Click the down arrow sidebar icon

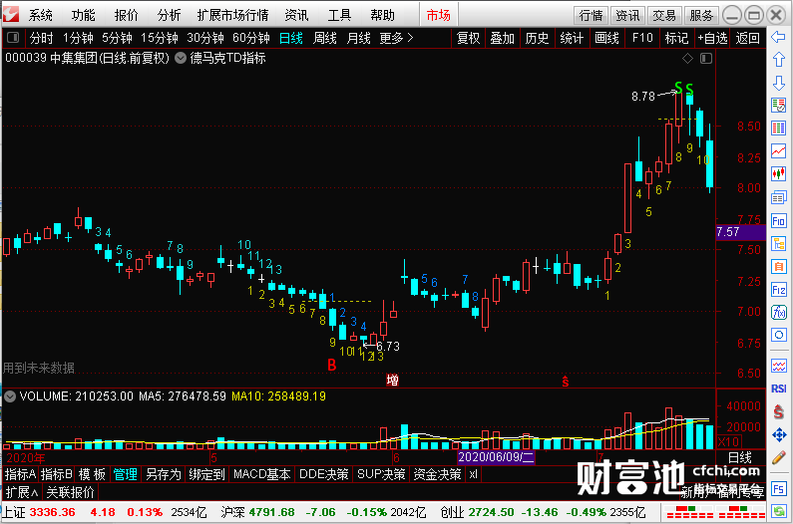tap(778, 83)
